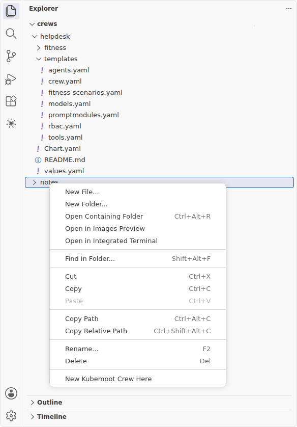Image resolution: width=297 pixels, height=427 pixels.
Task: Collapse the helpdesk folder
Action: [x=35, y=37]
